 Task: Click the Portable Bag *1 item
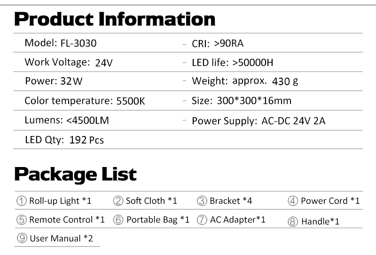pyautogui.click(x=158, y=220)
